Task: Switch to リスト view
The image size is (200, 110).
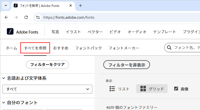Action: pyautogui.click(x=120, y=89)
